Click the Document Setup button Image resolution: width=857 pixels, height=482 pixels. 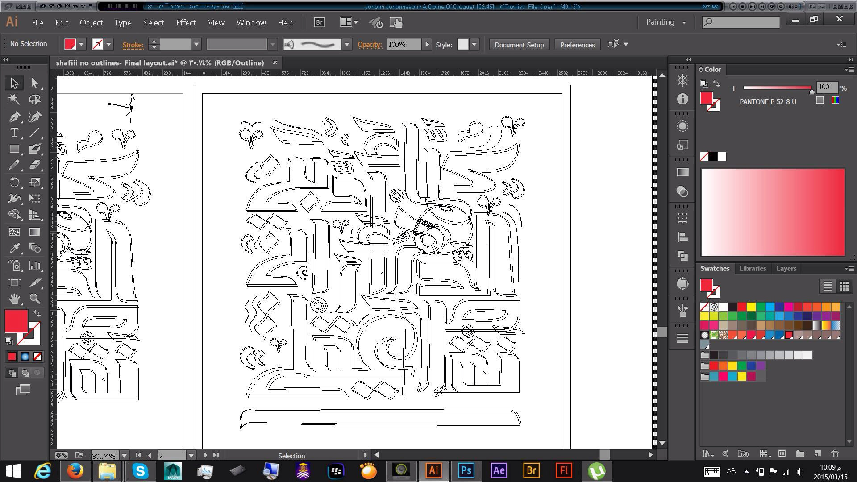[519, 45]
